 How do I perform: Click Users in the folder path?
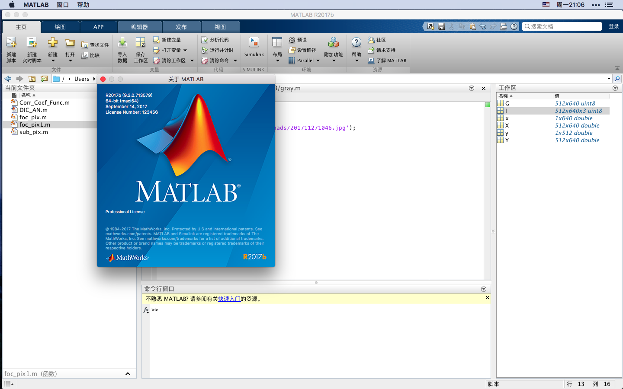pos(82,79)
